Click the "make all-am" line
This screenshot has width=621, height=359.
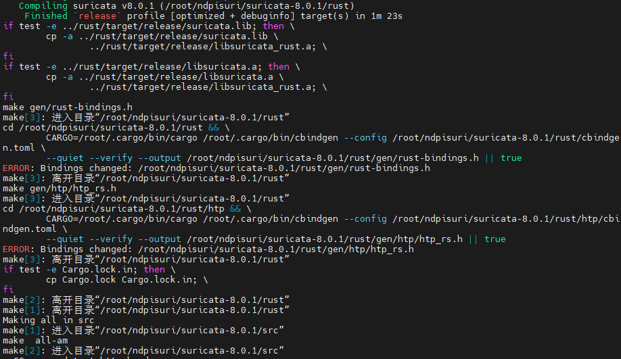point(35,340)
